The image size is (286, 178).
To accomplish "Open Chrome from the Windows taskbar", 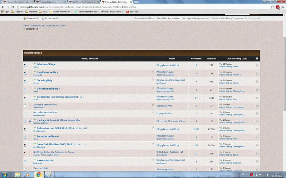I will (x=39, y=174).
